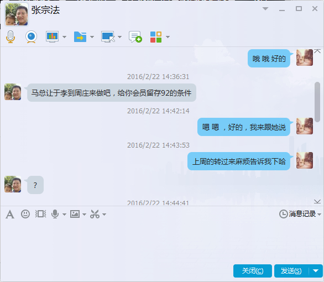Open the 消息记录 message history
Image resolution: width=324 pixels, height=282 pixels.
coord(300,214)
